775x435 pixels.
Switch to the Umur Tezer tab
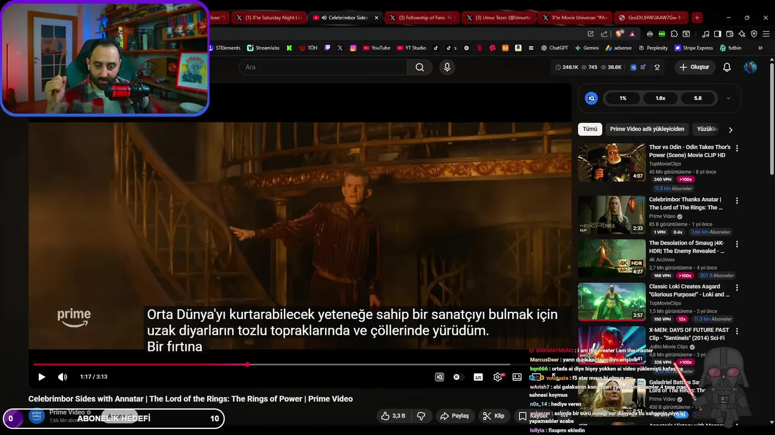498,18
